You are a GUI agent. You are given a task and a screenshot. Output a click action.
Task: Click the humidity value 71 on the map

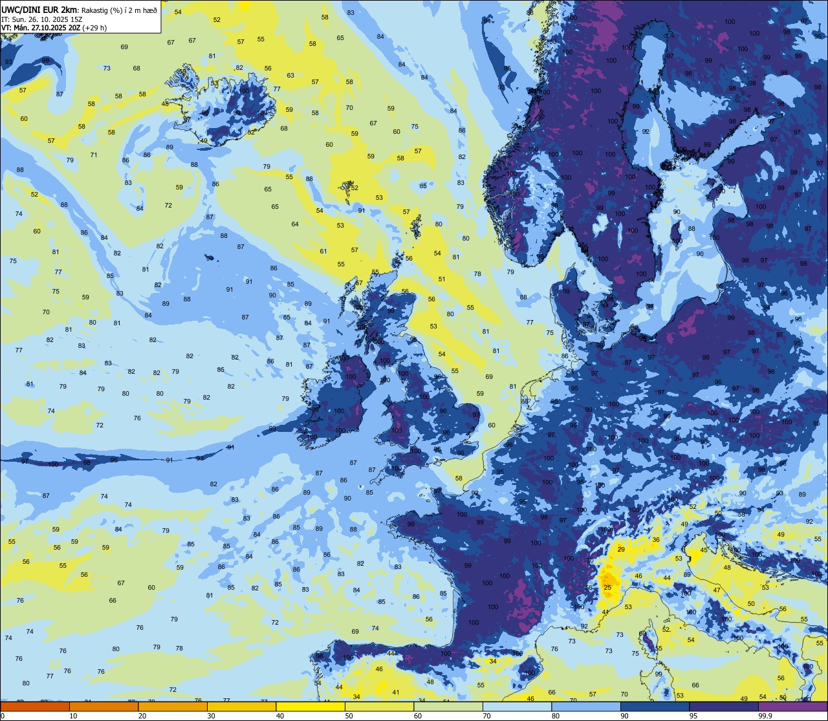coord(94,155)
